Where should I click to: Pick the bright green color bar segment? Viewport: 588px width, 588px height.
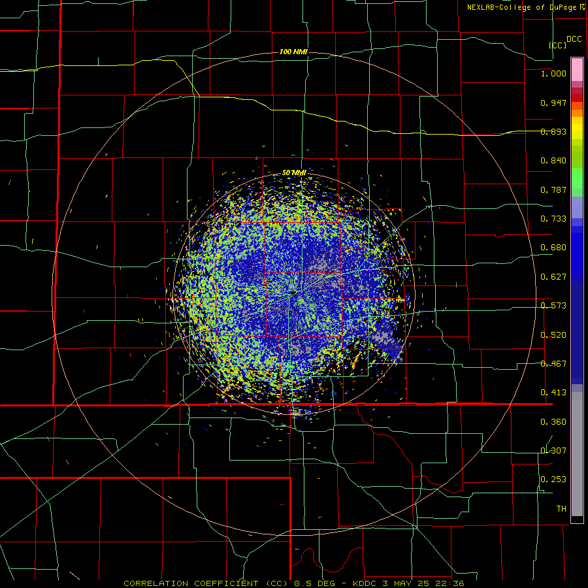pyautogui.click(x=577, y=178)
